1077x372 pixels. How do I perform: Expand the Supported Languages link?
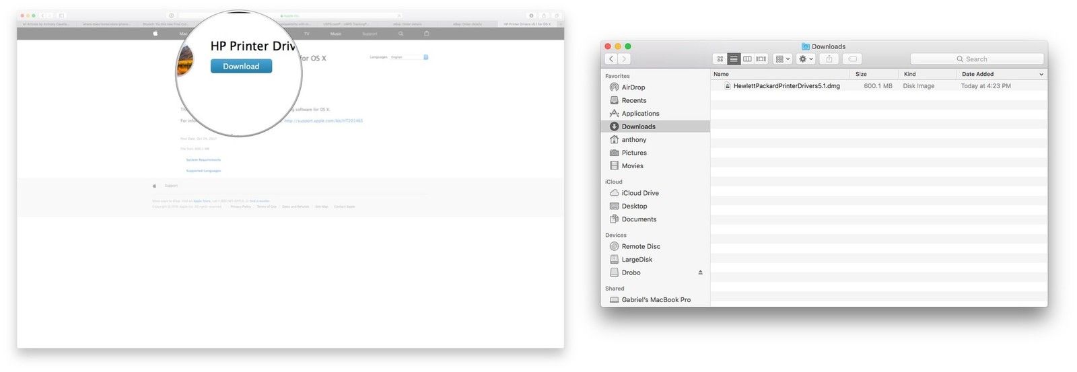(x=203, y=171)
